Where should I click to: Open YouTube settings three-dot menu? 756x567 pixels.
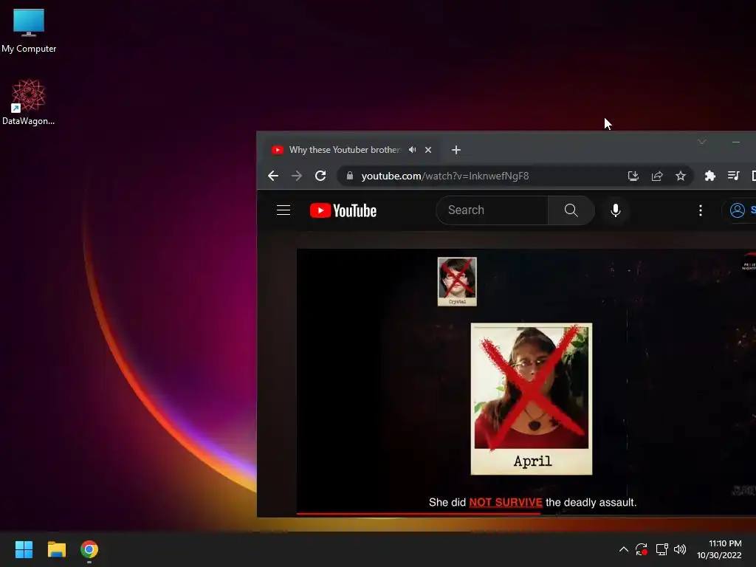click(701, 210)
